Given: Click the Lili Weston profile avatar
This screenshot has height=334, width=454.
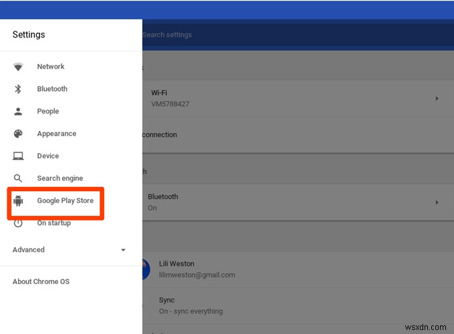Looking at the screenshot, I should point(146,269).
